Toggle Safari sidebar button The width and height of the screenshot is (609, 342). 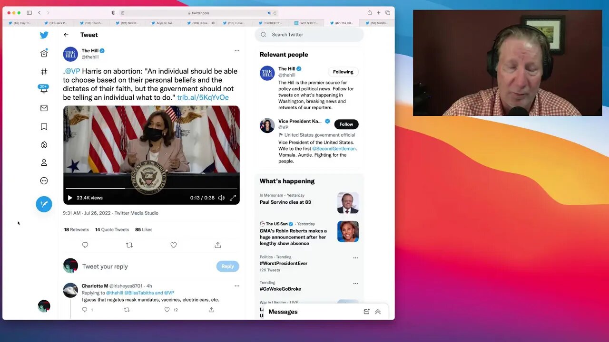(x=29, y=13)
